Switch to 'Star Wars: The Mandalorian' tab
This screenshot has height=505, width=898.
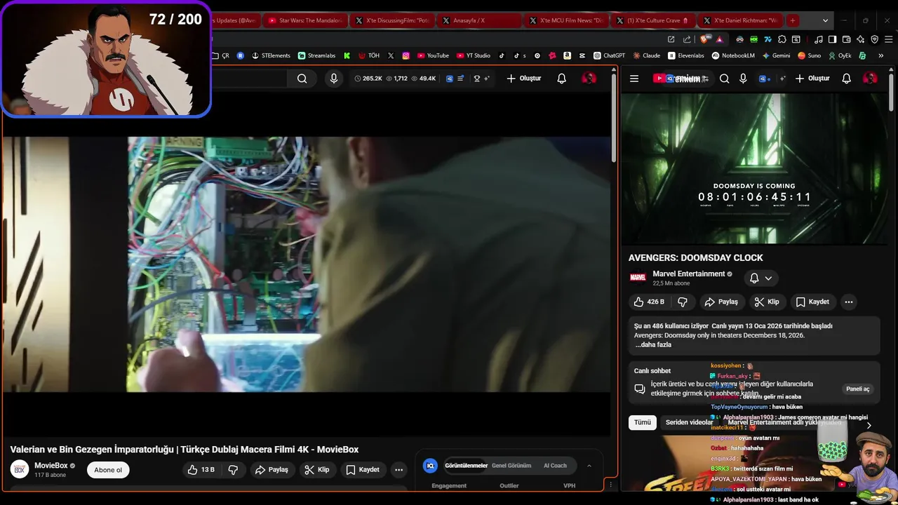[304, 20]
